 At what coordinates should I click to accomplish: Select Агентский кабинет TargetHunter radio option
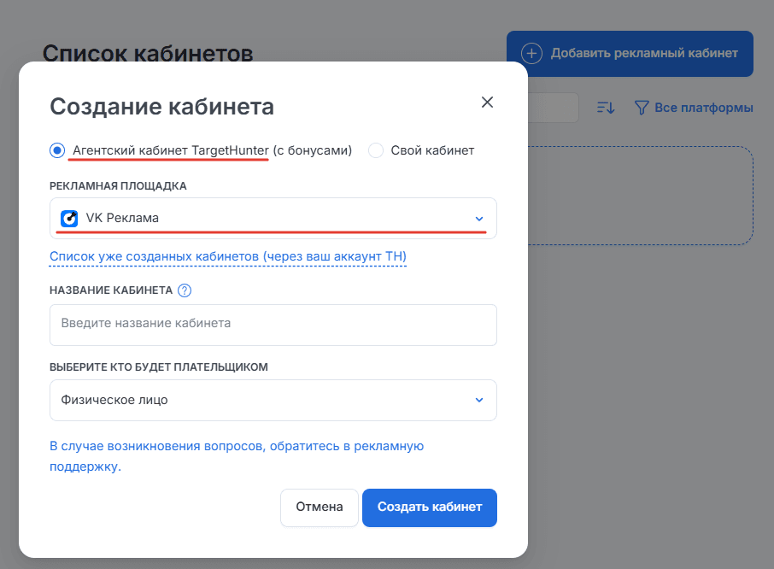pos(57,150)
